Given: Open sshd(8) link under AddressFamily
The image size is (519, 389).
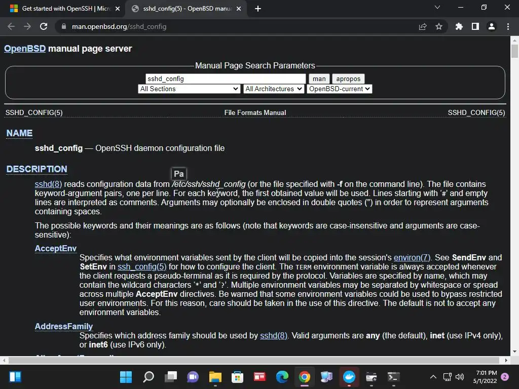Looking at the screenshot, I should point(274,335).
